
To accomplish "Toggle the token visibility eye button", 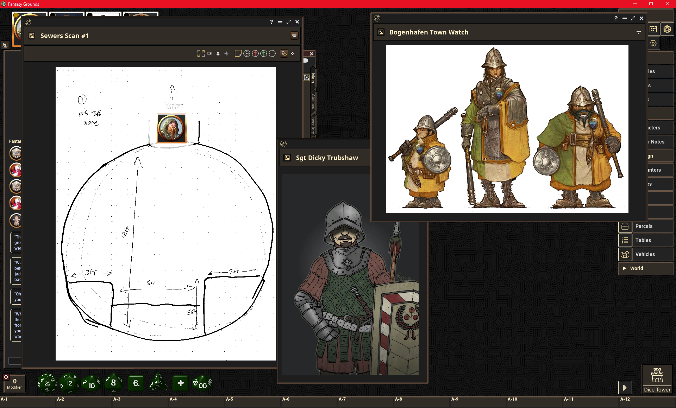I will click(x=284, y=53).
